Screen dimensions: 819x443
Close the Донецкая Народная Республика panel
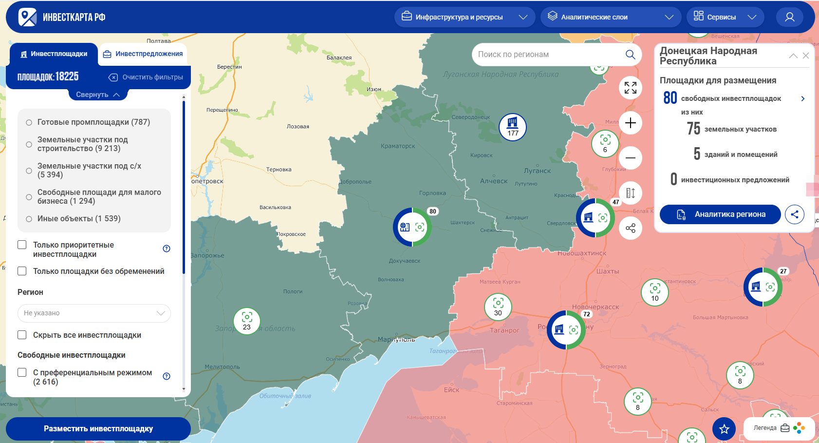click(806, 56)
